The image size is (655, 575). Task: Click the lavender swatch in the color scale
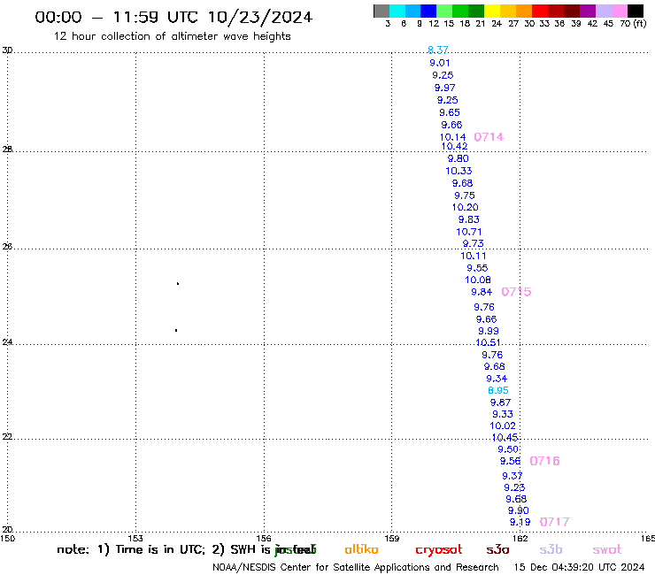coord(603,11)
